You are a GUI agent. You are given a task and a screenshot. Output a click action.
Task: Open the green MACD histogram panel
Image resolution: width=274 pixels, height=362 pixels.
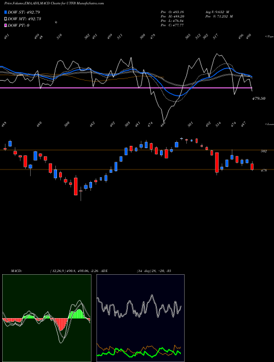tap(47, 318)
